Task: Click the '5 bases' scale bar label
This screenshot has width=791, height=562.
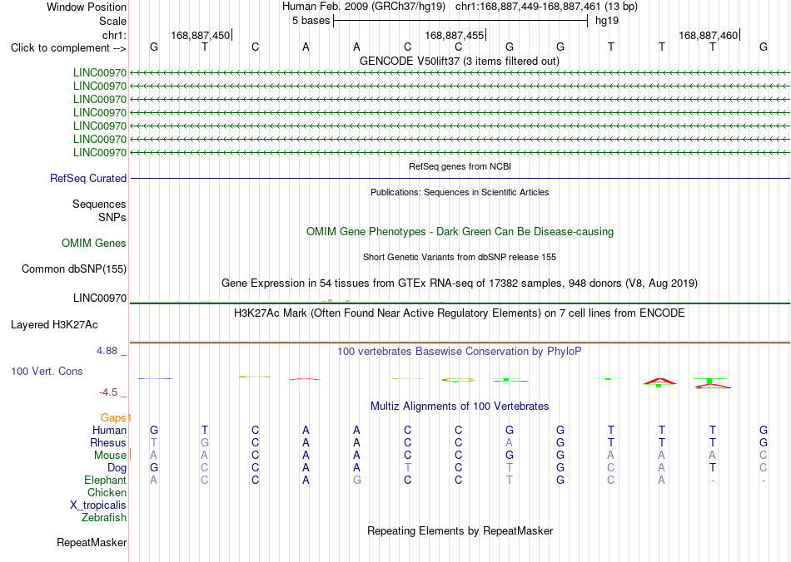Action: [311, 21]
